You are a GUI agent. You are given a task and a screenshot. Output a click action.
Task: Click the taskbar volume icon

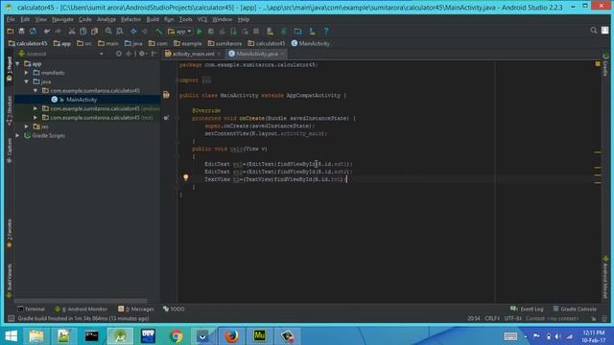coord(558,336)
